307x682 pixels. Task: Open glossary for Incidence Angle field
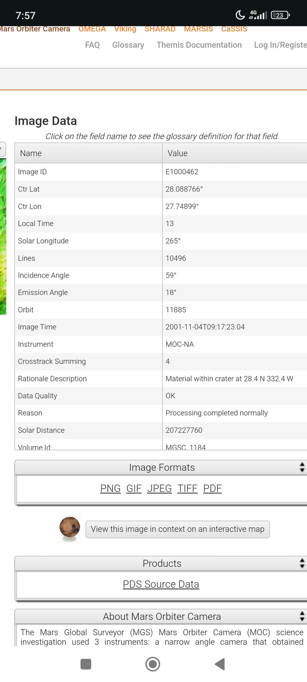coord(43,275)
